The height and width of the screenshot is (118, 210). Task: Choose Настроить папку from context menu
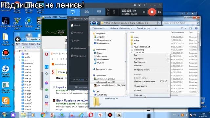tap(150, 70)
